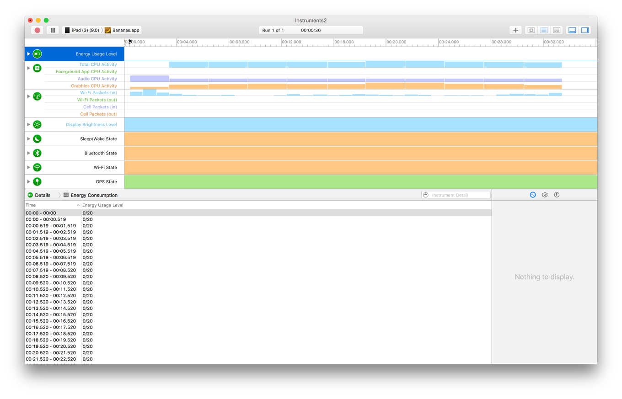Open the record settings gear in the inspector

coord(544,194)
